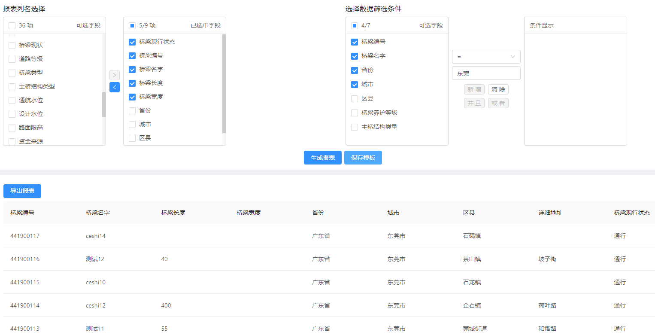
Task: Click the 坡子街 address cell
Action: (x=548, y=259)
